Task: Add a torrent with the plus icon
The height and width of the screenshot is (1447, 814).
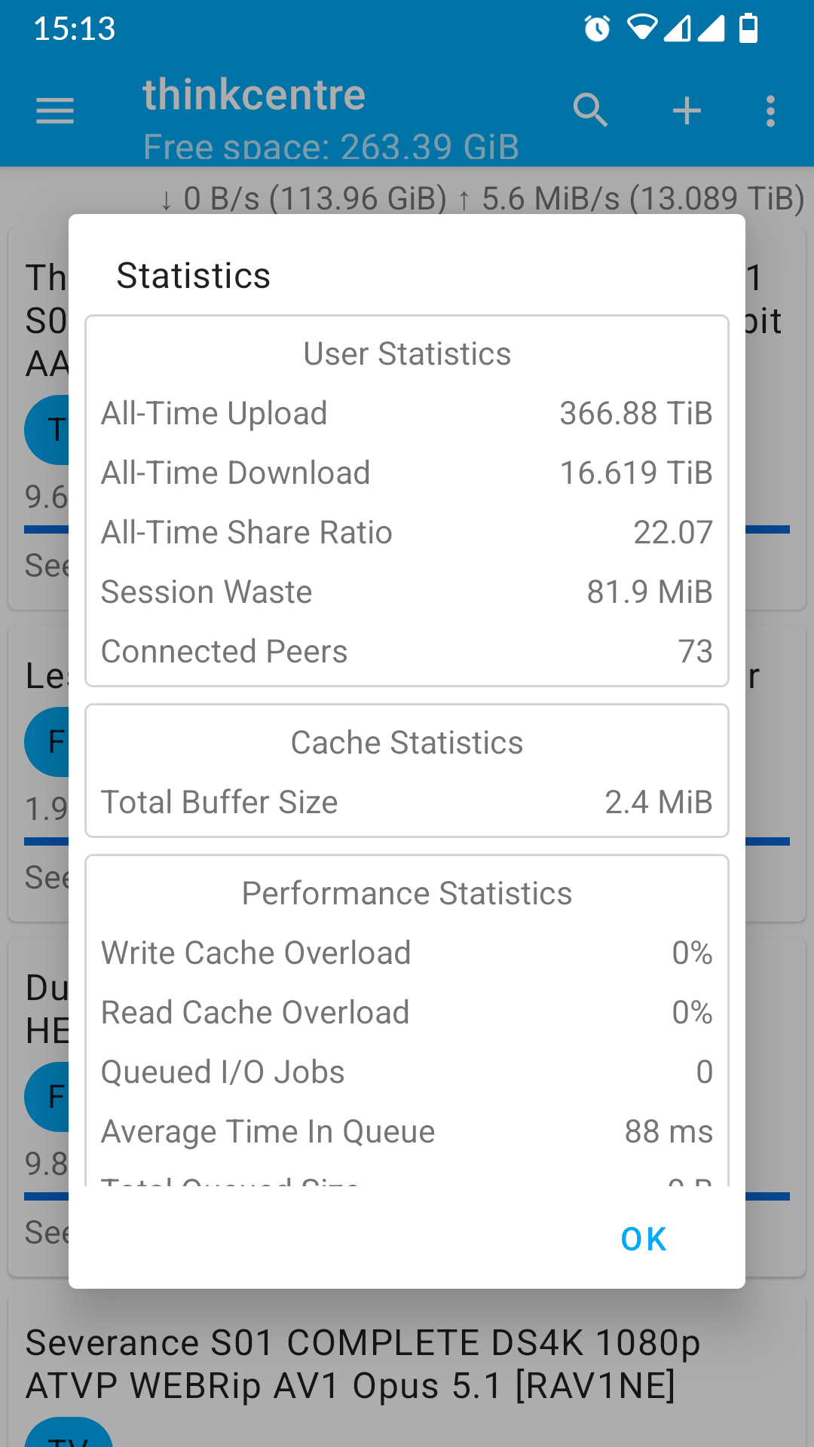Action: 687,111
